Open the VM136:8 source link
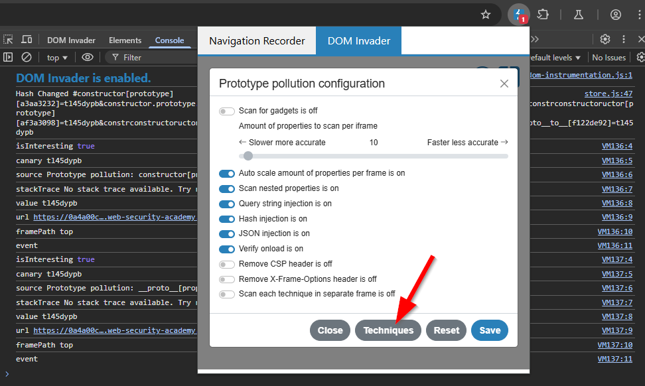This screenshot has height=386, width=645. click(x=617, y=203)
